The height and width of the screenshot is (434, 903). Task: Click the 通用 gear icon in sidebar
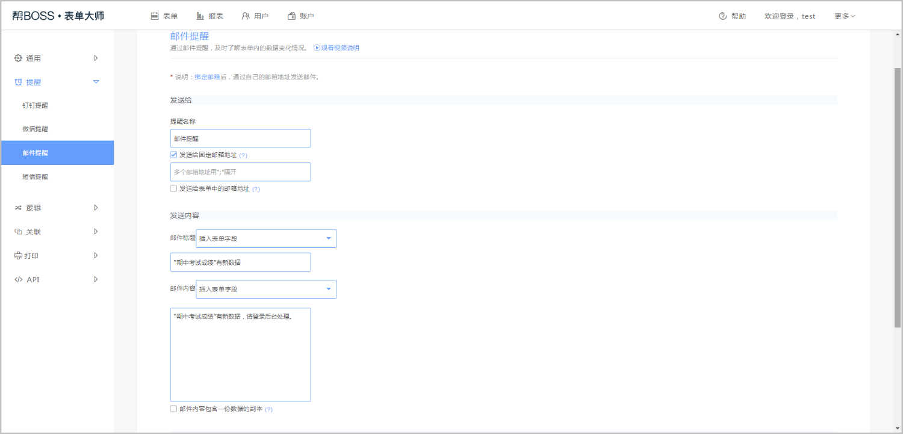click(x=18, y=58)
